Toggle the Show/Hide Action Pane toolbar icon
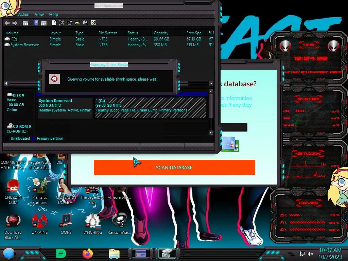 [44, 23]
